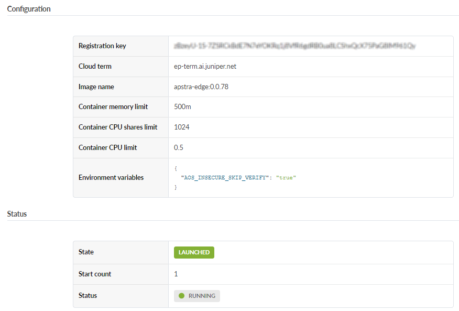Click the Container memory limit label
The height and width of the screenshot is (311, 459).
pos(113,107)
